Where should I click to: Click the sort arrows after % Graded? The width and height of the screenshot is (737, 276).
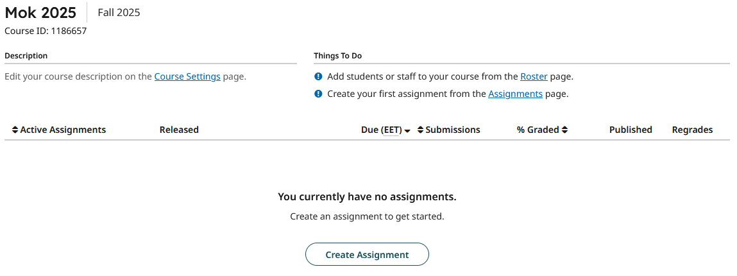(564, 130)
